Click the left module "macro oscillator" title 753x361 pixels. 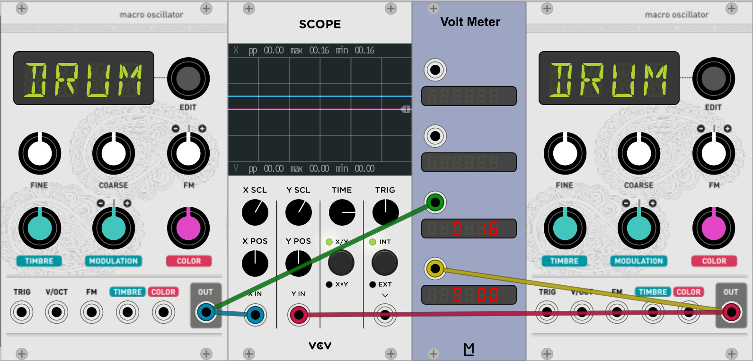(x=151, y=15)
